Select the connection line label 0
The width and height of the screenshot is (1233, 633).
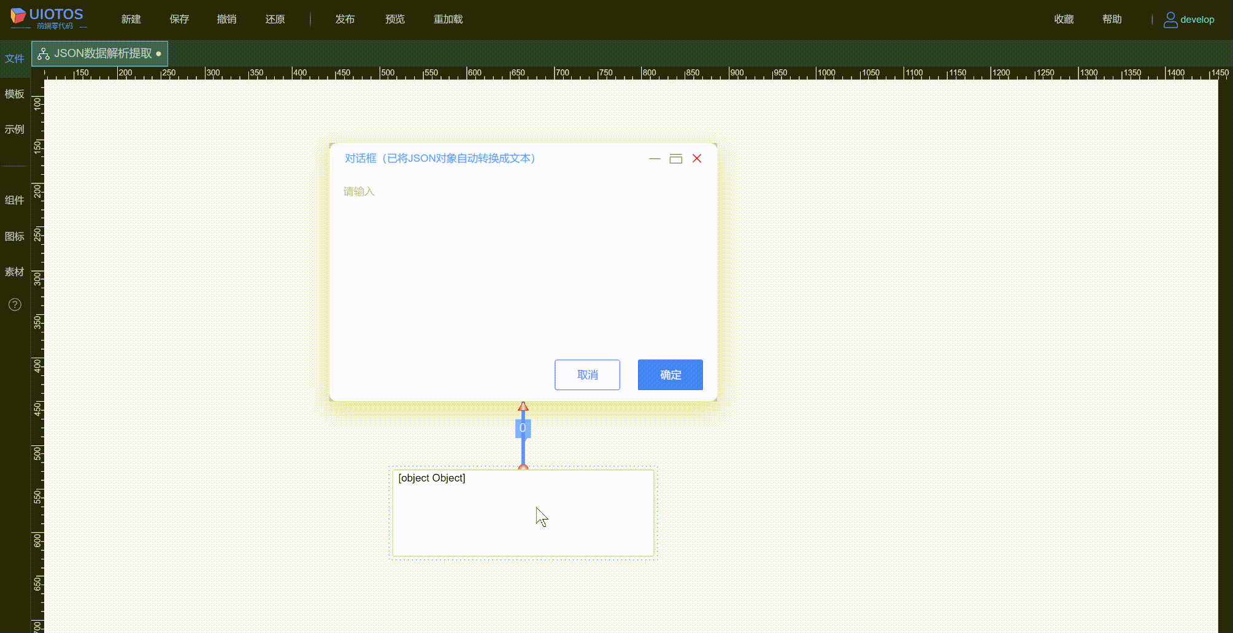523,428
